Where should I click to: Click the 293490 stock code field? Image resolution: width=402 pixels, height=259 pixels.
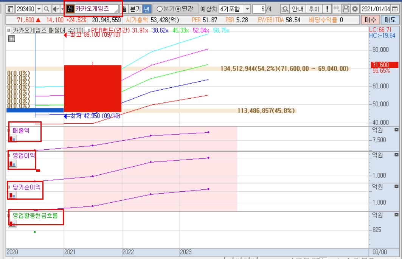[26, 9]
